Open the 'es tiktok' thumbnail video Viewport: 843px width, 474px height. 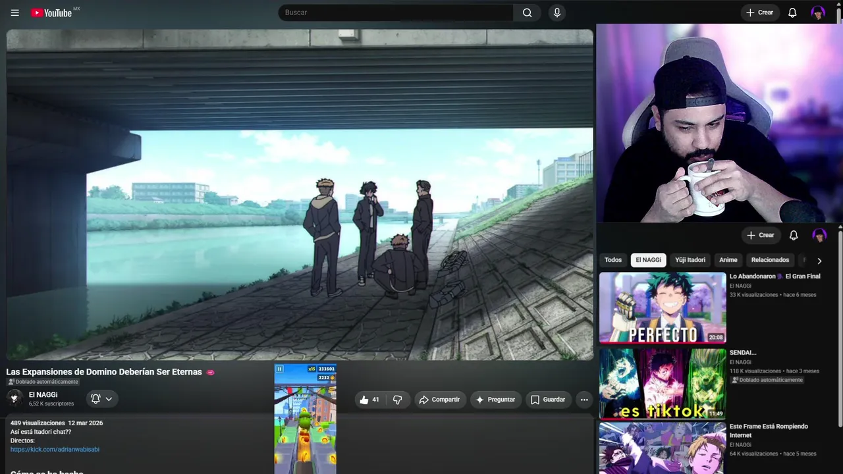[x=663, y=384]
